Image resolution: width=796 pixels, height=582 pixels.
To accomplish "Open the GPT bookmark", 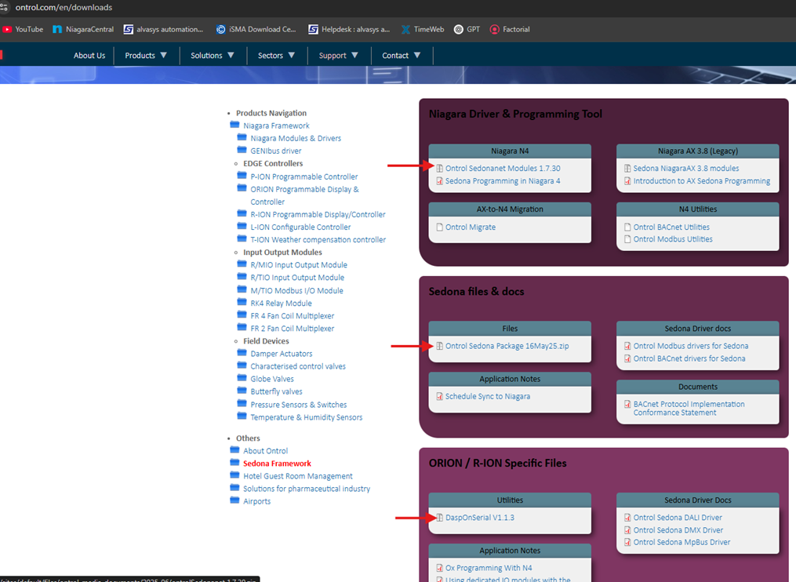I will pos(467,30).
